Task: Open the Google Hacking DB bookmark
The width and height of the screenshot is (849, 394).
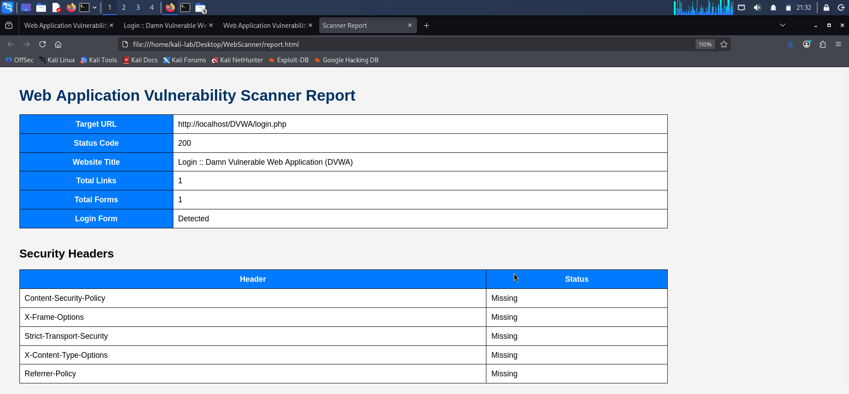Action: tap(346, 60)
